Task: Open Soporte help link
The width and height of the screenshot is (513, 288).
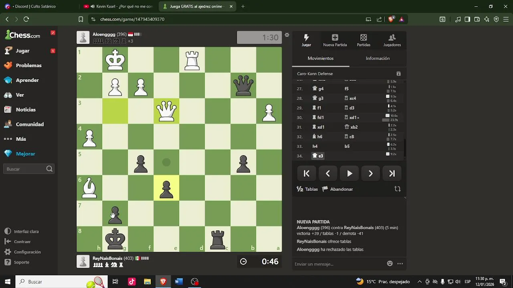Action: click(x=21, y=262)
